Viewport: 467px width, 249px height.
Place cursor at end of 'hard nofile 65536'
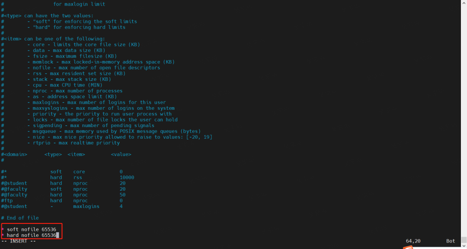(x=58, y=235)
